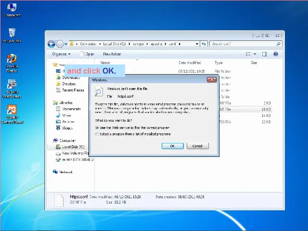Select New Volume drive in the sidebar
The image size is (308, 231).
[x=72, y=153]
